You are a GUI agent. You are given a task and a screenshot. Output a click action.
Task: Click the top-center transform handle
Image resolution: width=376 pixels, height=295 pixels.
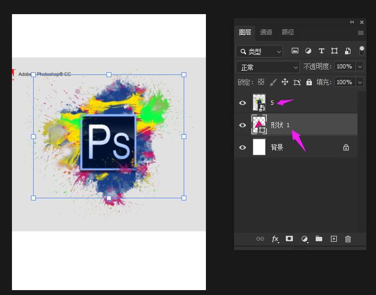point(109,74)
